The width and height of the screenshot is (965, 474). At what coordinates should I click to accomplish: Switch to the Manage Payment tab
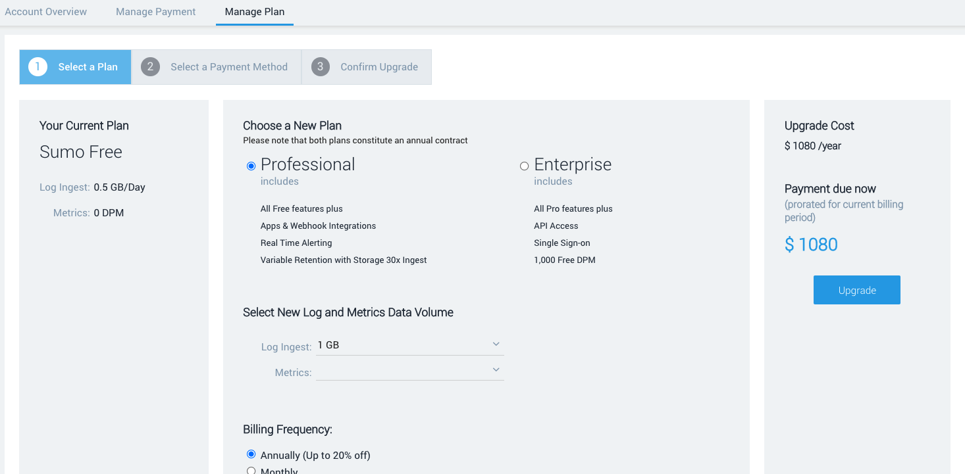pos(155,11)
